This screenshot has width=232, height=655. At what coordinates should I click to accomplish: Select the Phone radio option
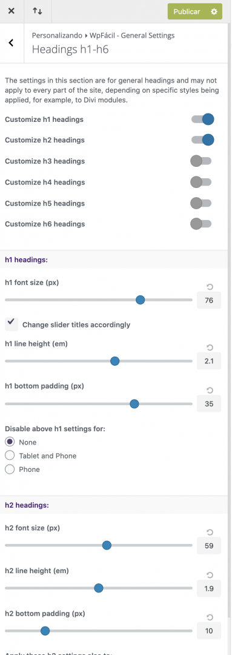coord(10,469)
